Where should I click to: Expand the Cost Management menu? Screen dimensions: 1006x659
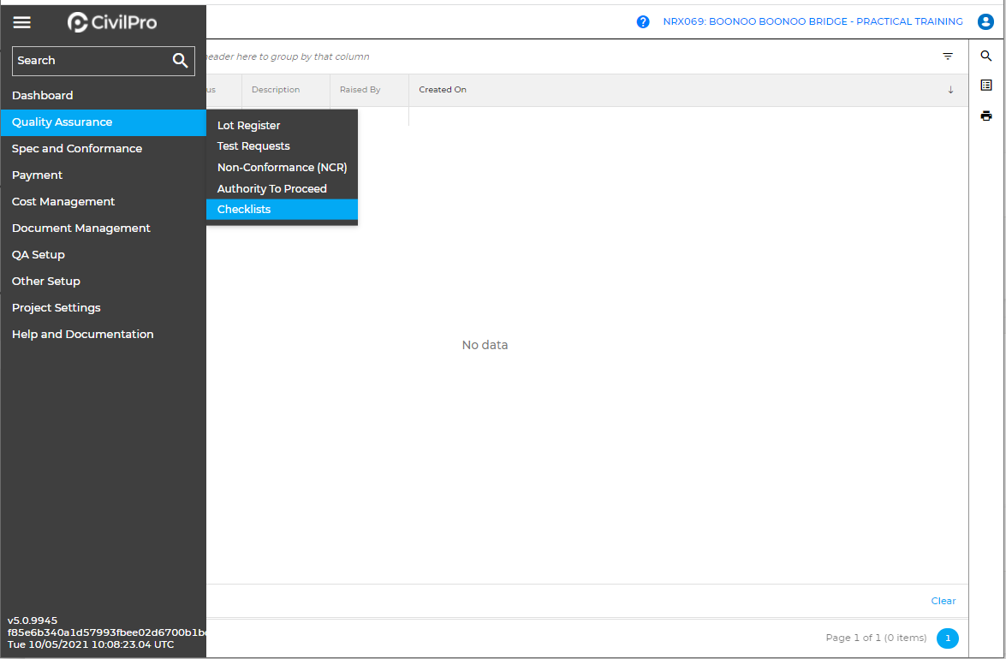pos(63,202)
